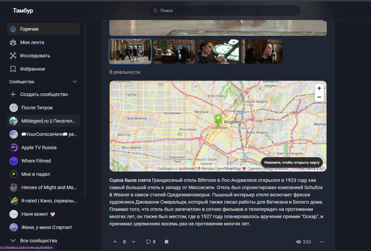Click the green map location pin

point(218,120)
